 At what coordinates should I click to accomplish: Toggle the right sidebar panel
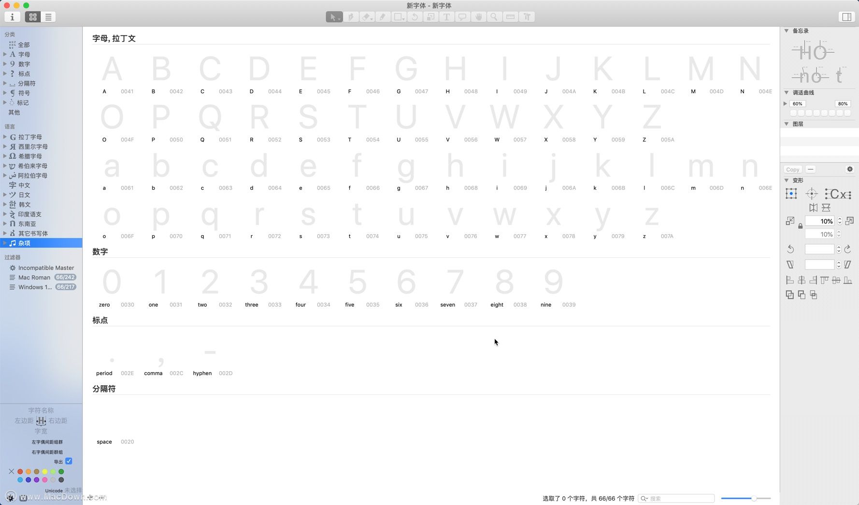(846, 17)
